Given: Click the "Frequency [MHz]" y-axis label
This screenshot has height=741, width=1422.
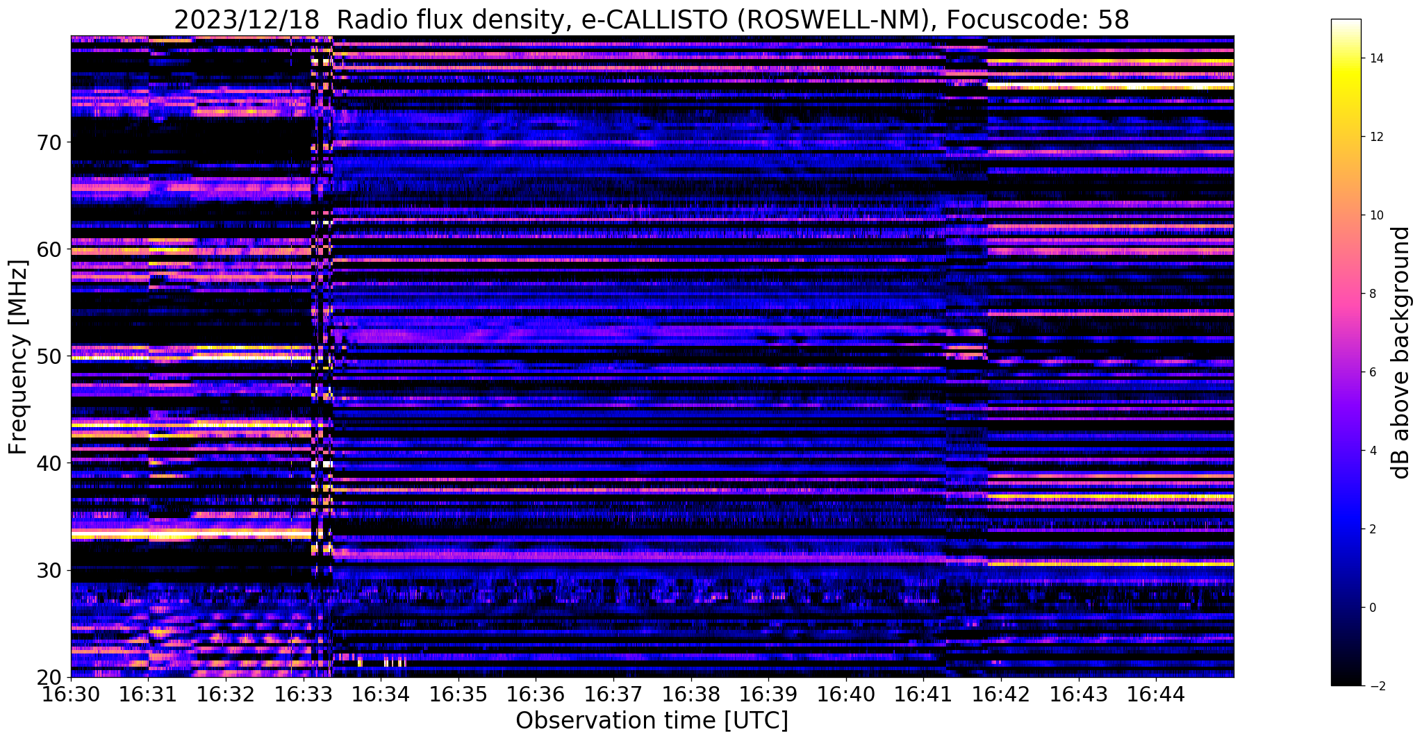Looking at the screenshot, I should tap(18, 357).
